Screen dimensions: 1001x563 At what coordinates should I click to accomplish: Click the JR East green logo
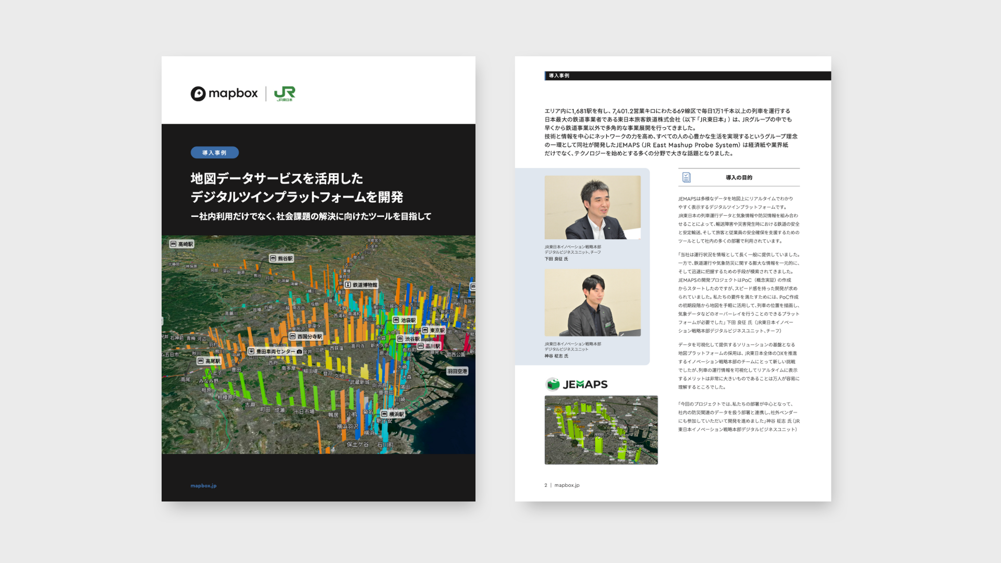tap(285, 94)
